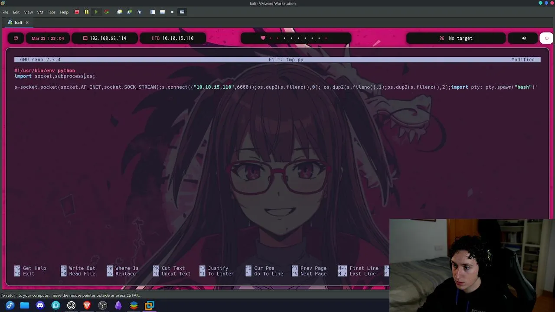Click the pink power button icon

pyautogui.click(x=546, y=38)
